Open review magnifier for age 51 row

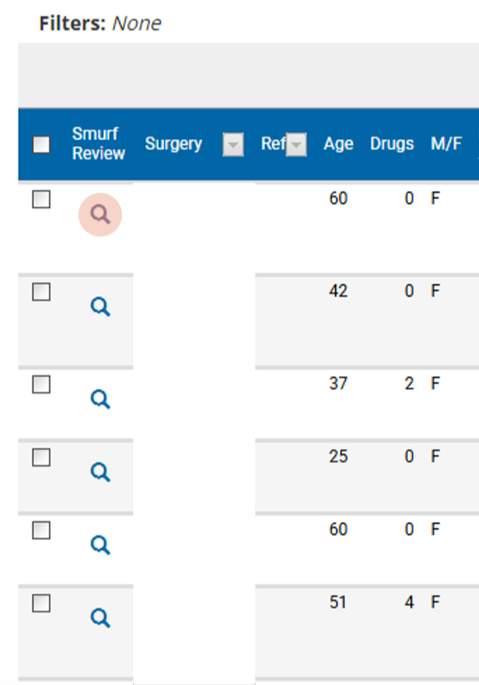pyautogui.click(x=100, y=618)
